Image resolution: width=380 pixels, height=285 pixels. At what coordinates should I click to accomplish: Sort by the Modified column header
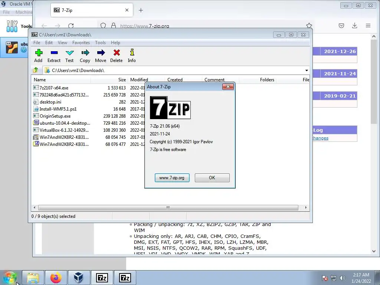146,80
